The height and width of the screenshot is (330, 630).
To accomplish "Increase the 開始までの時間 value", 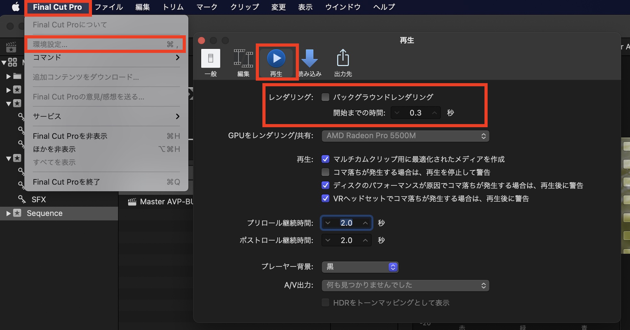I will (x=435, y=113).
